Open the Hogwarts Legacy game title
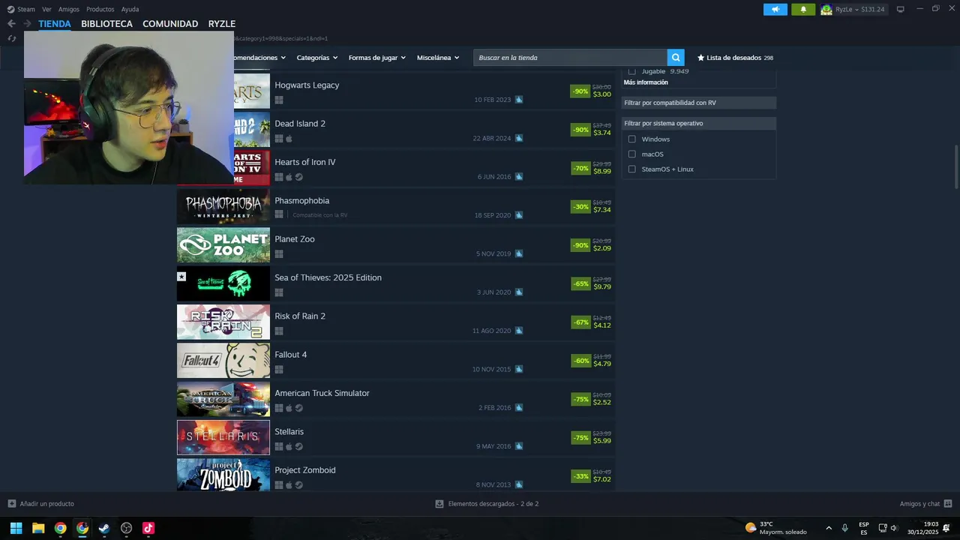Image resolution: width=960 pixels, height=540 pixels. [x=307, y=85]
